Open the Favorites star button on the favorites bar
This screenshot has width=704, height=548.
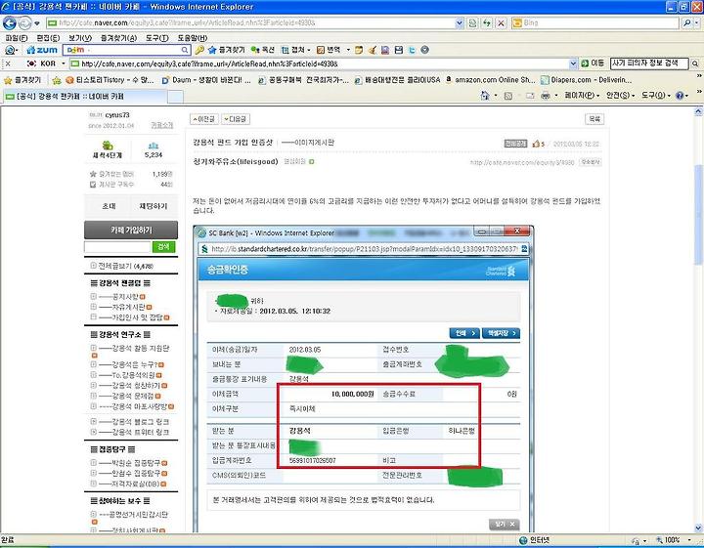point(22,80)
